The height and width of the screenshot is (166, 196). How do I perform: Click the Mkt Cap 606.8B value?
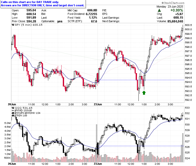pyautogui.click(x=92, y=10)
